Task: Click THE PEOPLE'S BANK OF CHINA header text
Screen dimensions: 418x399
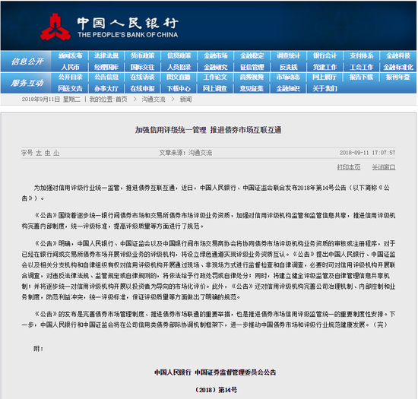Action: coord(128,35)
